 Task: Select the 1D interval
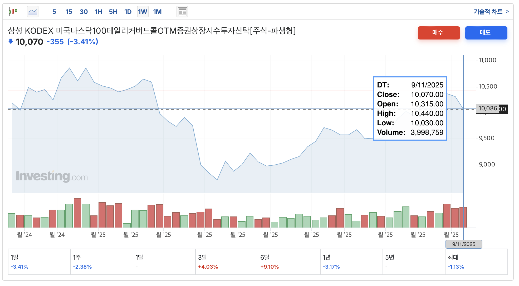click(x=128, y=12)
